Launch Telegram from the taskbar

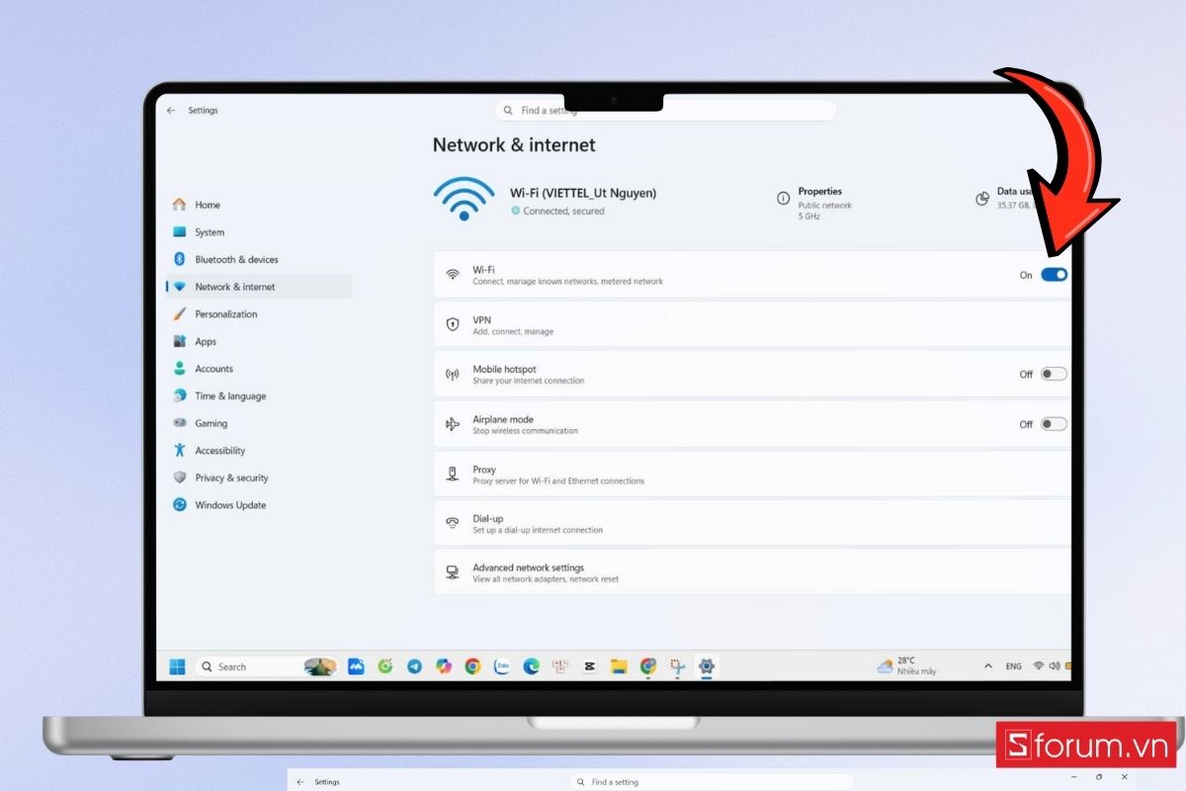click(414, 666)
